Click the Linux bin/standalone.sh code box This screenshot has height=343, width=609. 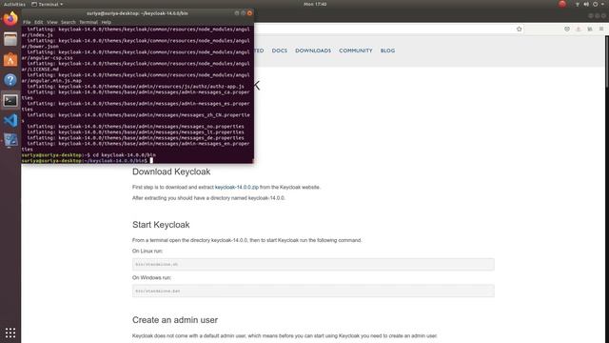(313, 265)
